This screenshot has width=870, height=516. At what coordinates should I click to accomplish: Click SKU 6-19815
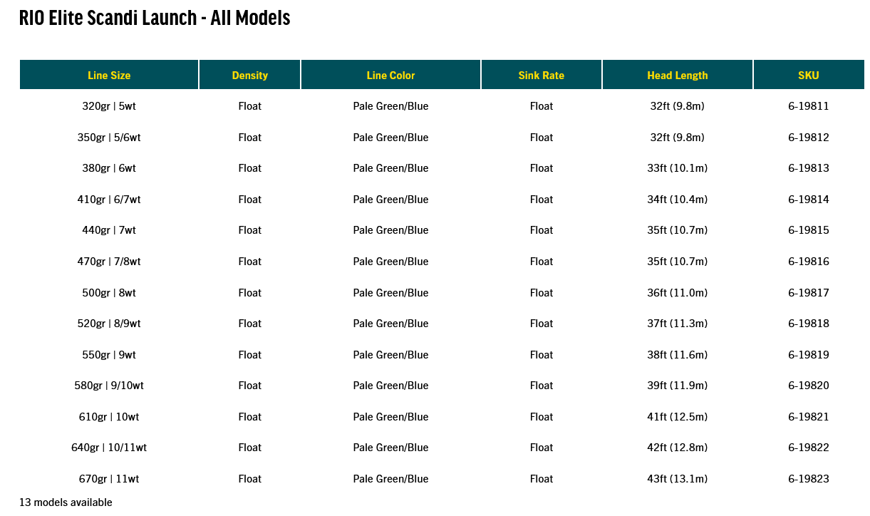pyautogui.click(x=809, y=230)
